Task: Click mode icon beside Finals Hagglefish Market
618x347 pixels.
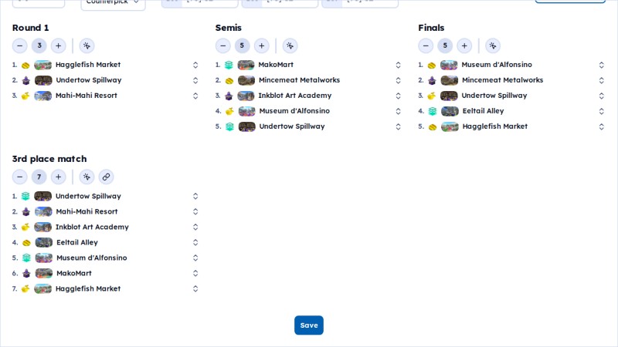Action: (x=433, y=126)
